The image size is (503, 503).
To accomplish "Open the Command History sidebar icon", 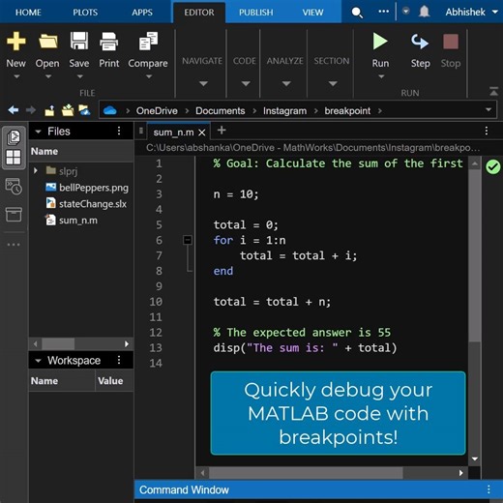I will pyautogui.click(x=14, y=187).
